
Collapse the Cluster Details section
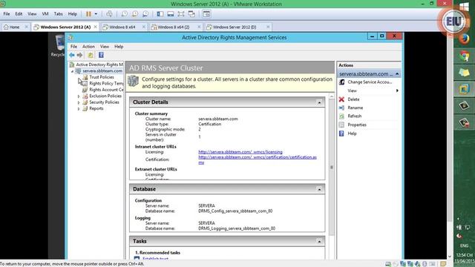319,102
